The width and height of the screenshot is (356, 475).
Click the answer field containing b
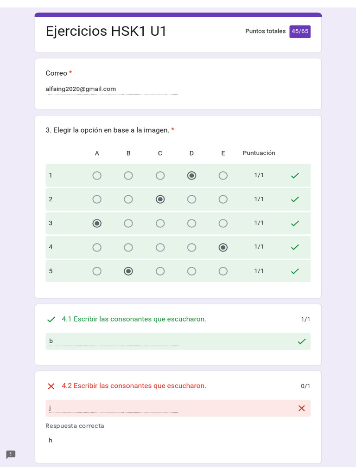point(113,341)
